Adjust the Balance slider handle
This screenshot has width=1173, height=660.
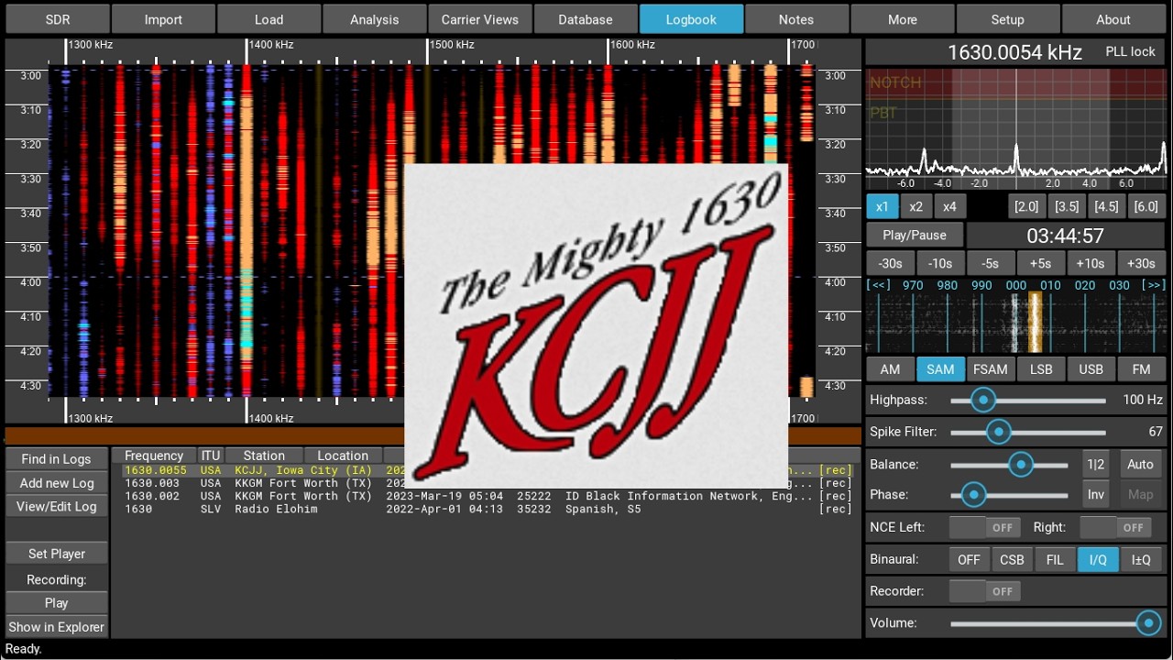click(1021, 465)
